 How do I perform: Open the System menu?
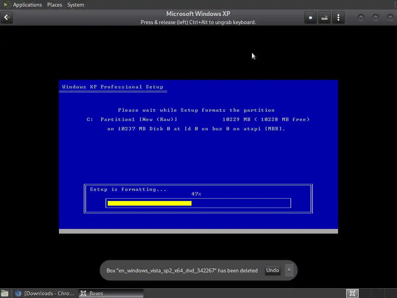76,5
